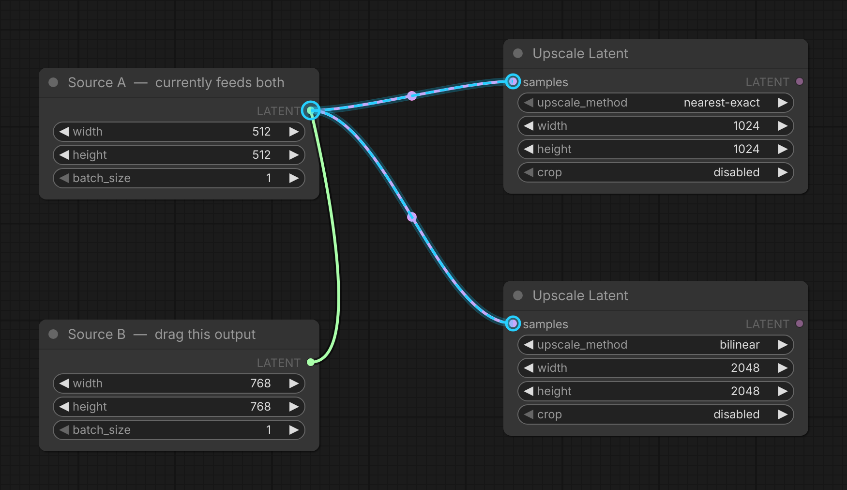Click LATENT output socket of bottom Upscale Latent

click(800, 323)
